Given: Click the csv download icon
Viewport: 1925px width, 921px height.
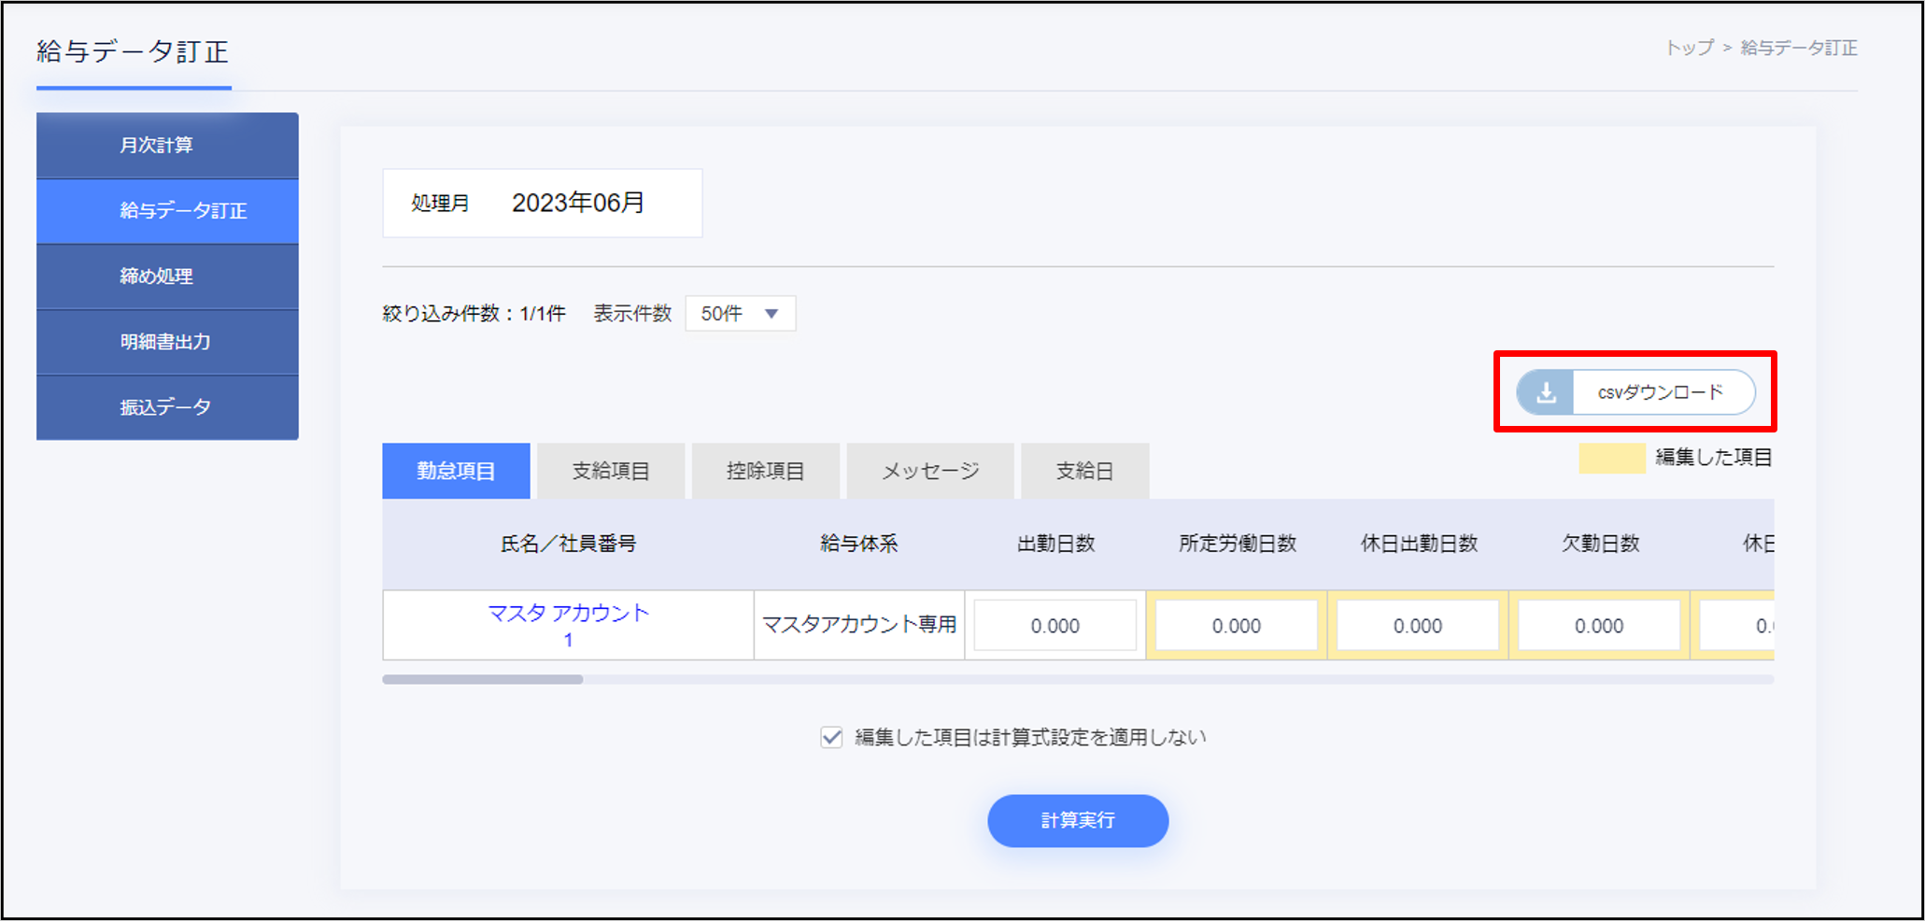Looking at the screenshot, I should pyautogui.click(x=1546, y=392).
